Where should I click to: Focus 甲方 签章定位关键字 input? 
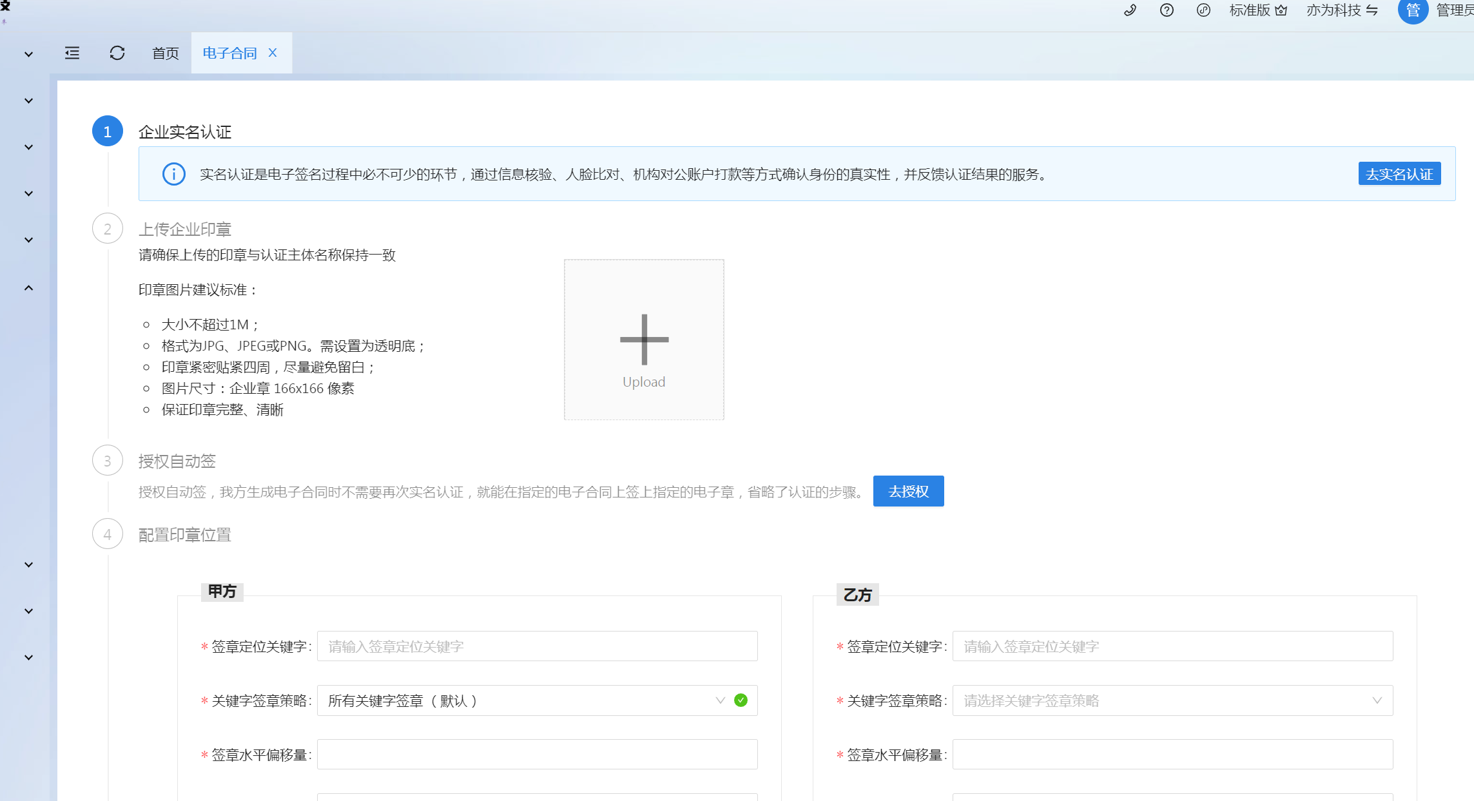(x=537, y=646)
